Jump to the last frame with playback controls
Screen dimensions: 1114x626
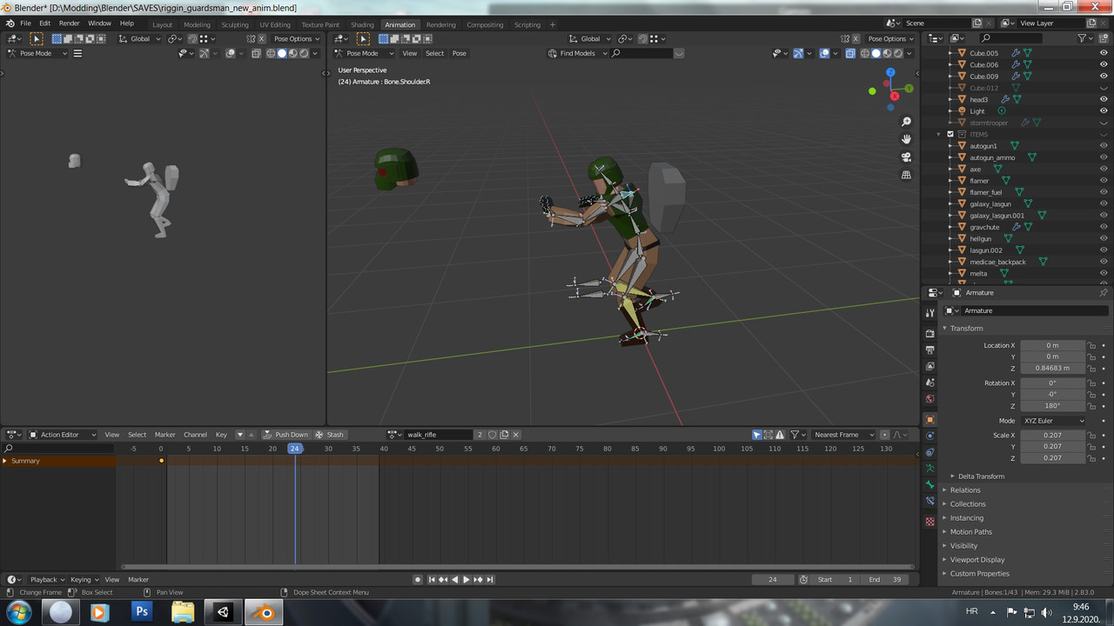(488, 579)
